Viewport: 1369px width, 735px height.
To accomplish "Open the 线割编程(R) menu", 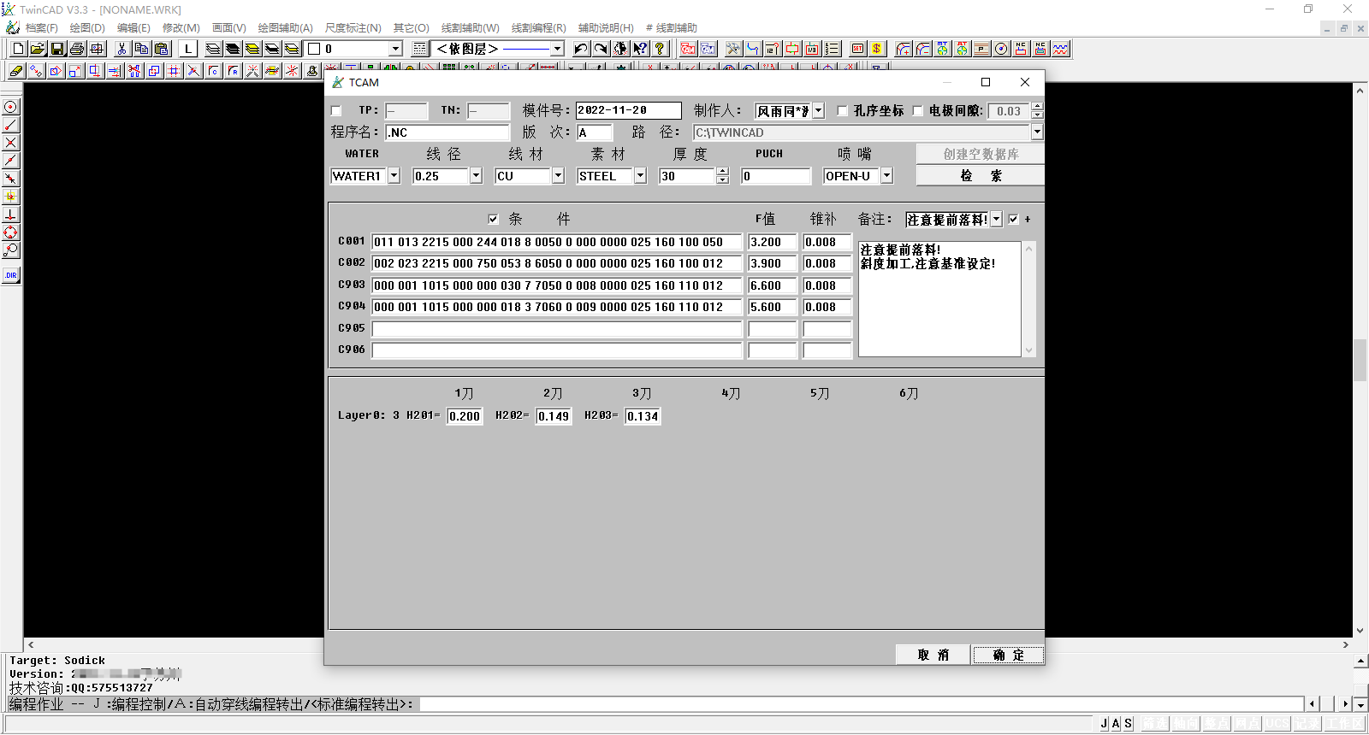I will (538, 28).
